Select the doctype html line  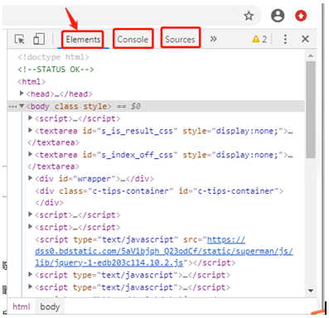pyautogui.click(x=53, y=57)
